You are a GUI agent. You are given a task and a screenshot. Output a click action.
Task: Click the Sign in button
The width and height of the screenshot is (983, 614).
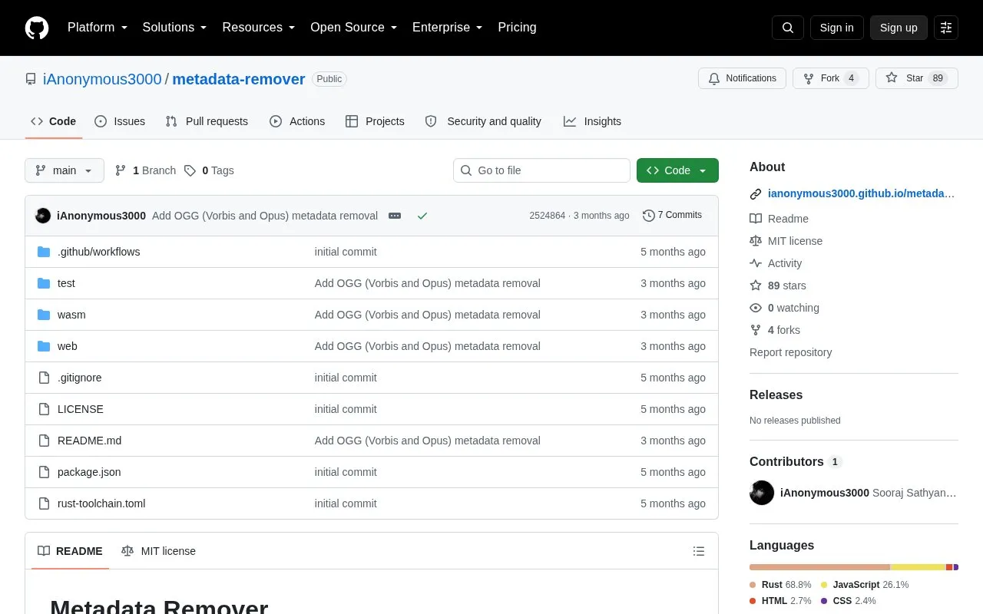(836, 28)
